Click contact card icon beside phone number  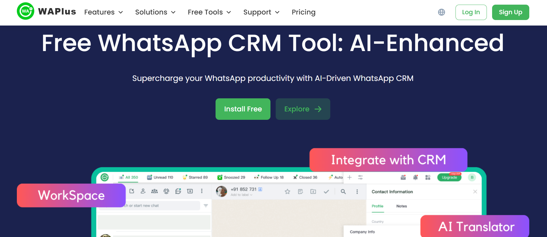coord(260,189)
